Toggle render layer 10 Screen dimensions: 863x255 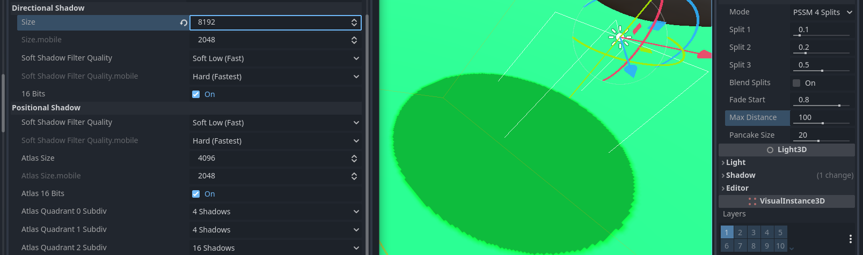coord(780,246)
